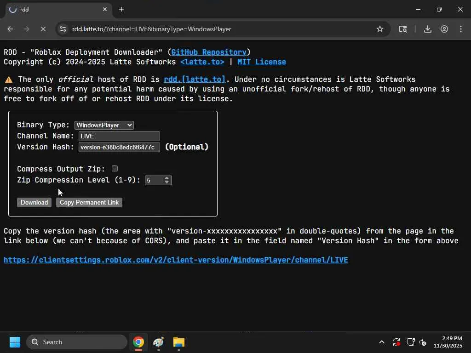Click the "Channel Name:" label

tap(46, 136)
